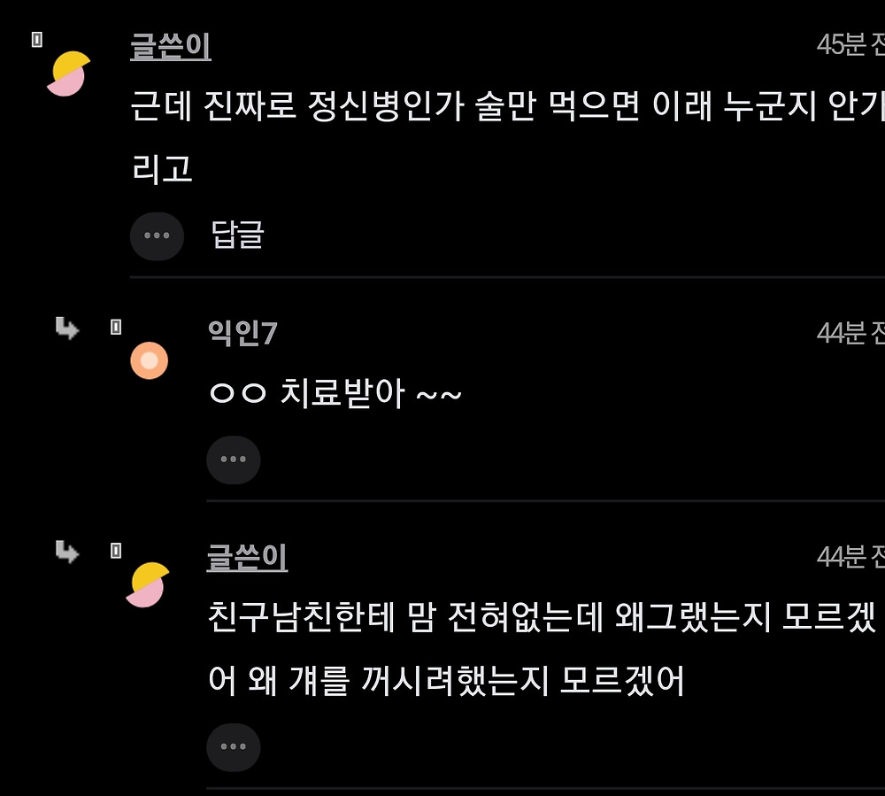Click the small badge icon on the last reply
This screenshot has height=796, width=885.
(116, 551)
